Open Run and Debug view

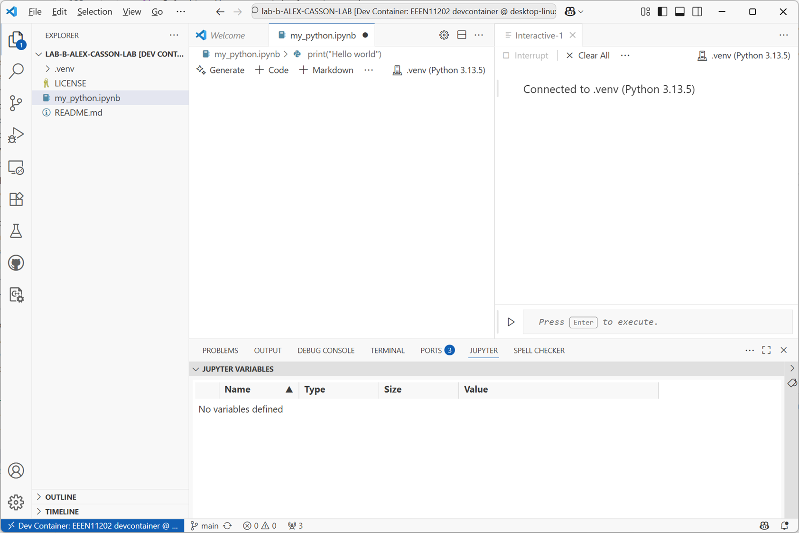point(16,135)
